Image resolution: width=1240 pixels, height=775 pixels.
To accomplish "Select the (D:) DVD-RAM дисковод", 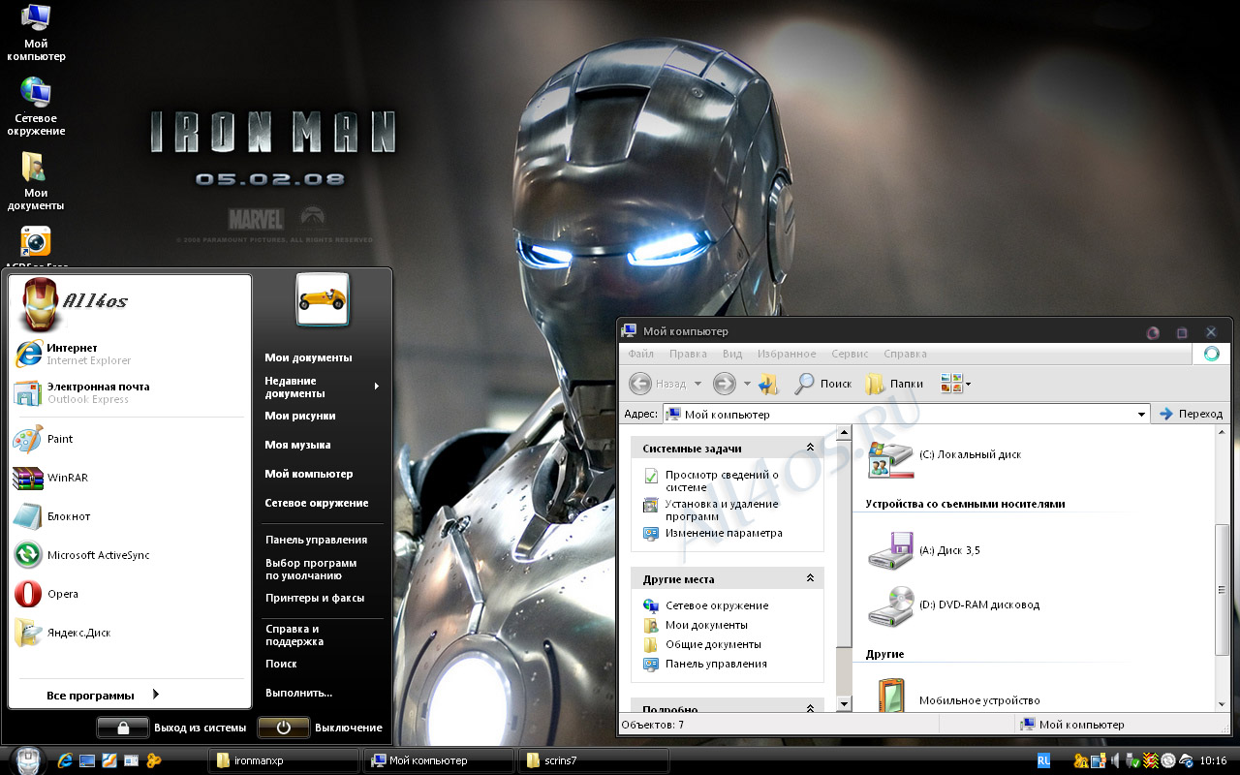I will point(954,604).
